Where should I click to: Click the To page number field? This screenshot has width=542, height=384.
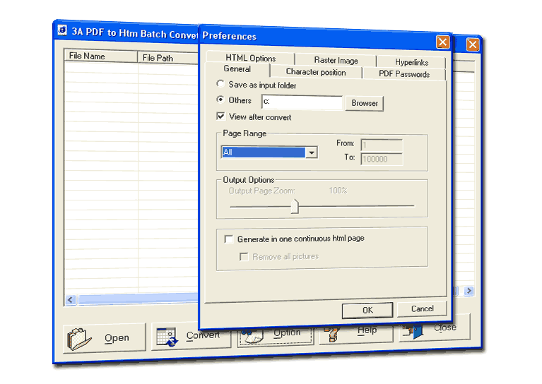(x=382, y=159)
